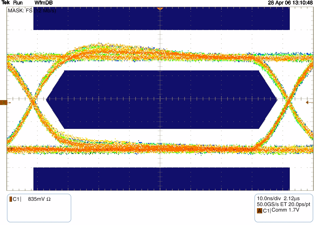Select the lower blue mask rectangle
Viewport: 314px width, 225px height.
tap(162, 179)
